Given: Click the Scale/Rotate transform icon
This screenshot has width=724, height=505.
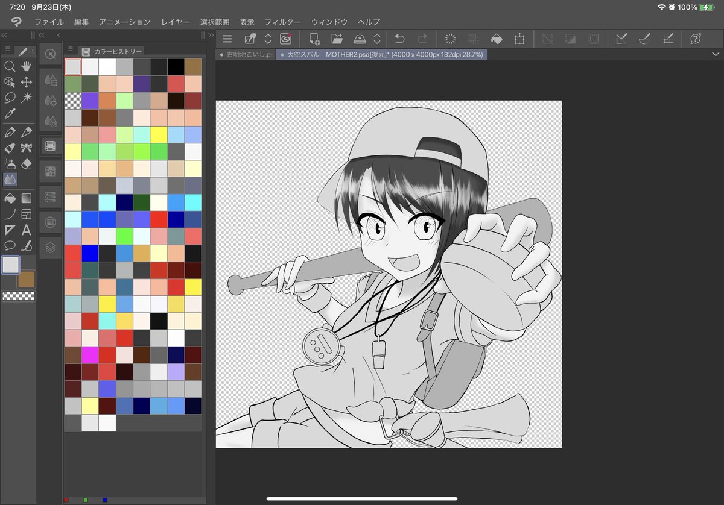Looking at the screenshot, I should coord(519,39).
